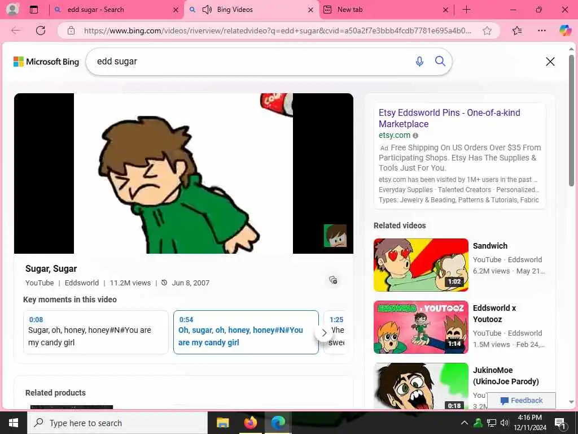Image resolution: width=578 pixels, height=434 pixels.
Task: Show next key moments with chevron
Action: pyautogui.click(x=324, y=333)
